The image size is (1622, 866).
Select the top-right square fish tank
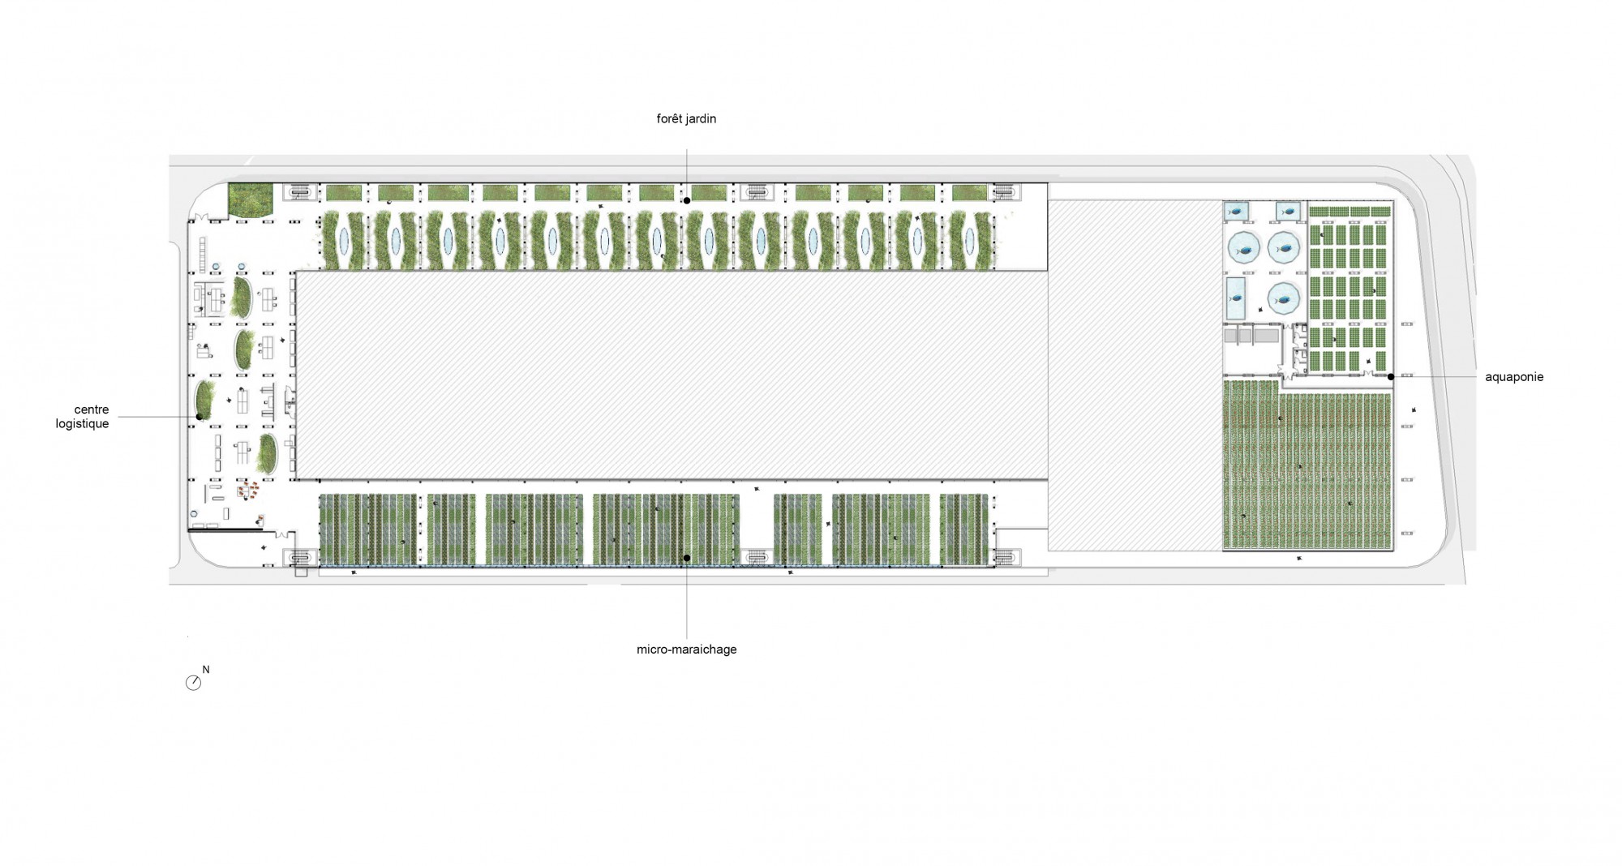[x=1288, y=211]
